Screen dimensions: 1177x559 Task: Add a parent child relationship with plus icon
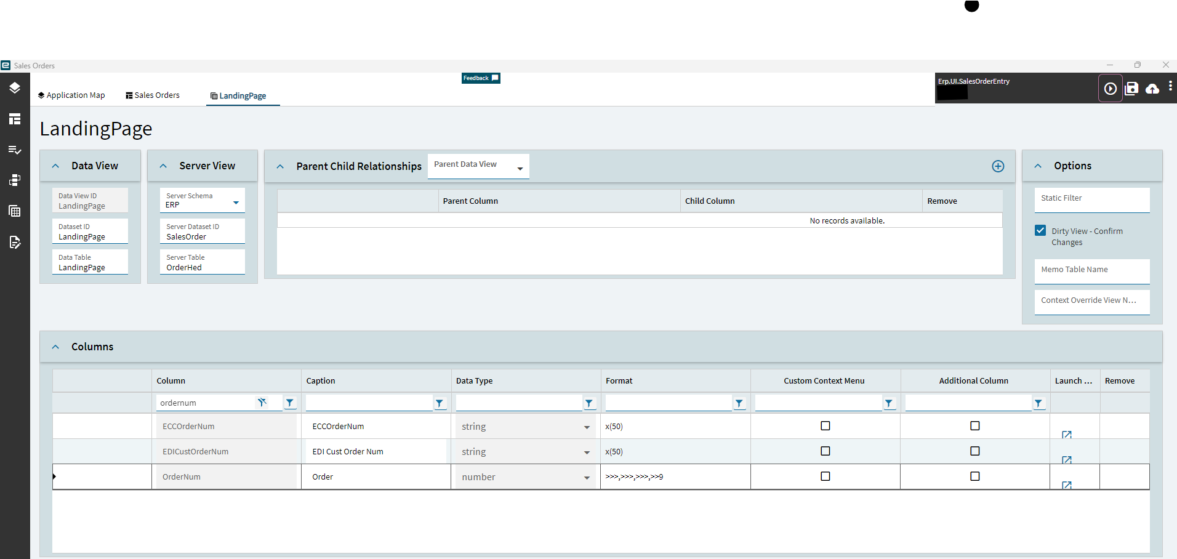(x=998, y=166)
